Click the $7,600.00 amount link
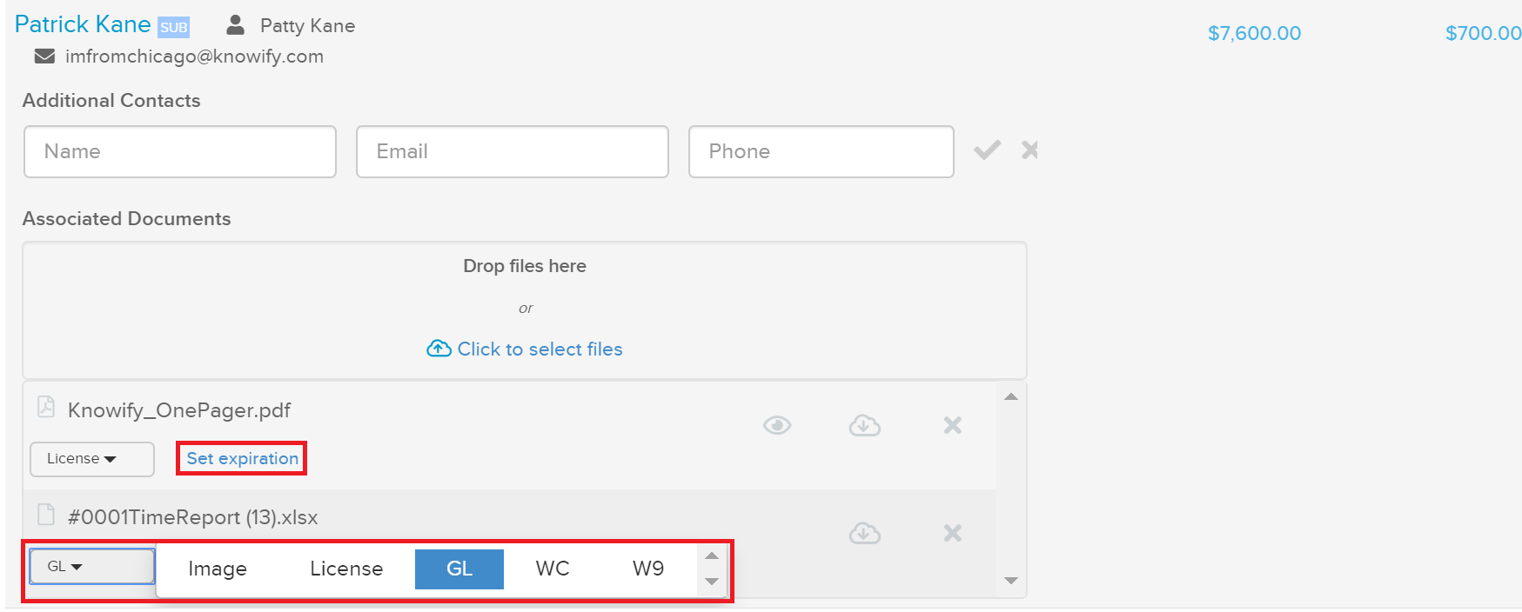The width and height of the screenshot is (1522, 612). (x=1254, y=33)
